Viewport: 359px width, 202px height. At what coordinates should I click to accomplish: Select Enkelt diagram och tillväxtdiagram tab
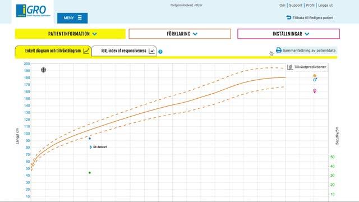click(53, 51)
